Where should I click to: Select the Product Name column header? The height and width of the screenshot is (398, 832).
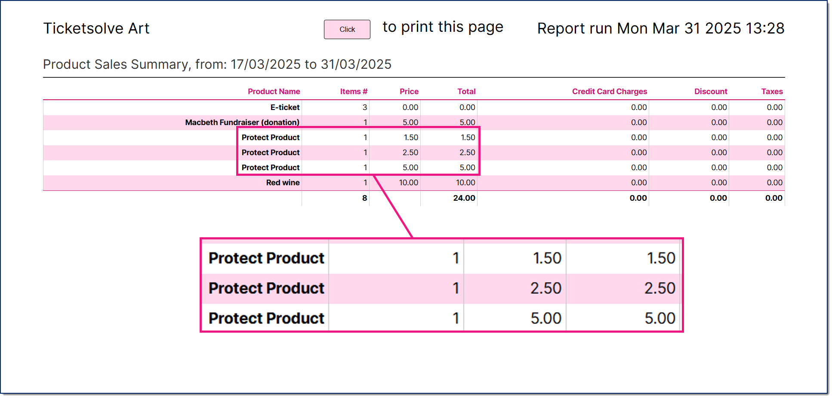(x=274, y=92)
